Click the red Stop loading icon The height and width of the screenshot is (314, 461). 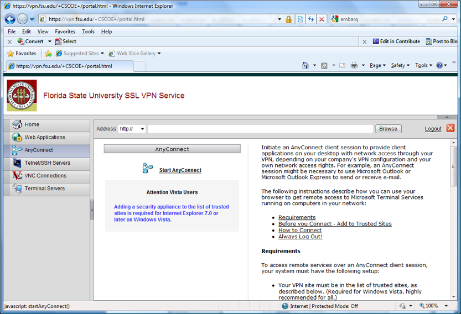(322, 19)
